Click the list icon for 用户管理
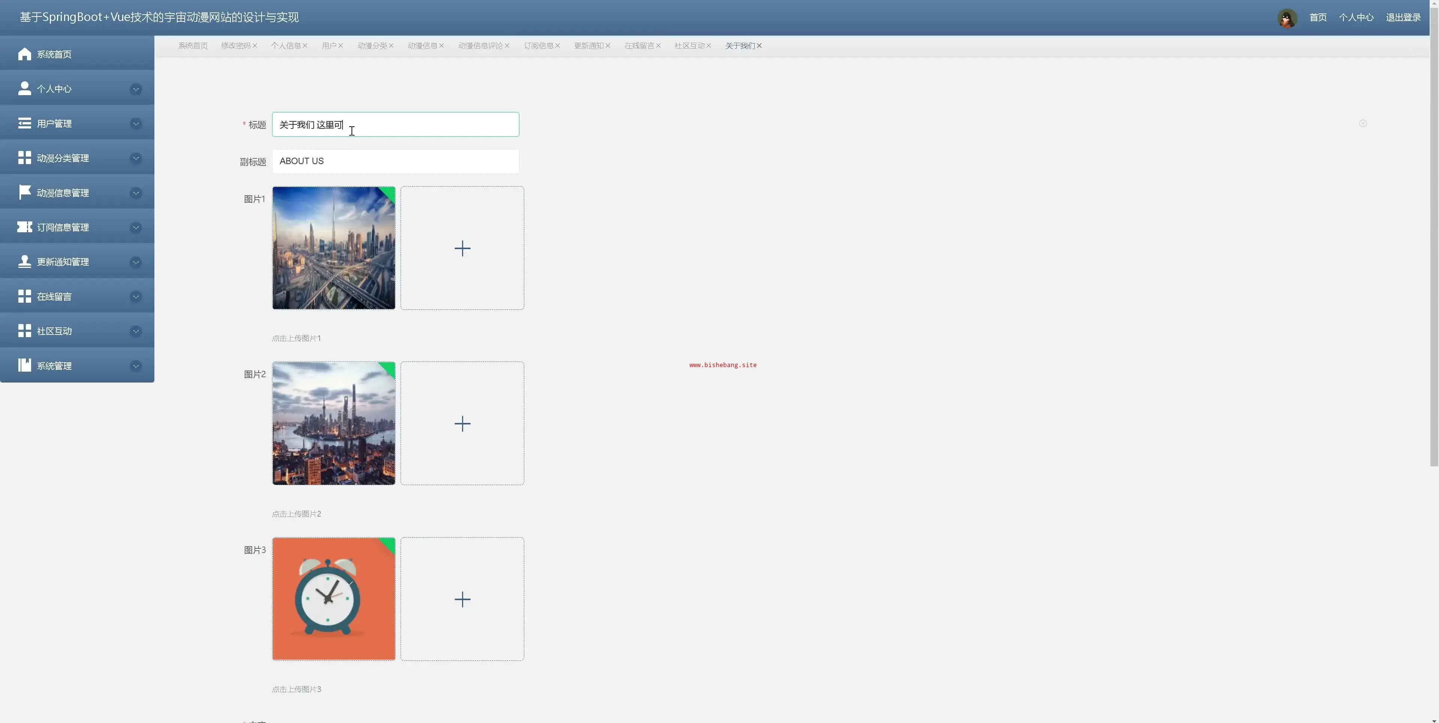 (24, 123)
